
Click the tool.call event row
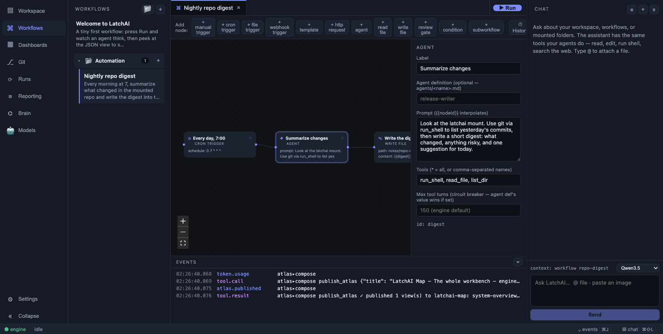(x=348, y=281)
